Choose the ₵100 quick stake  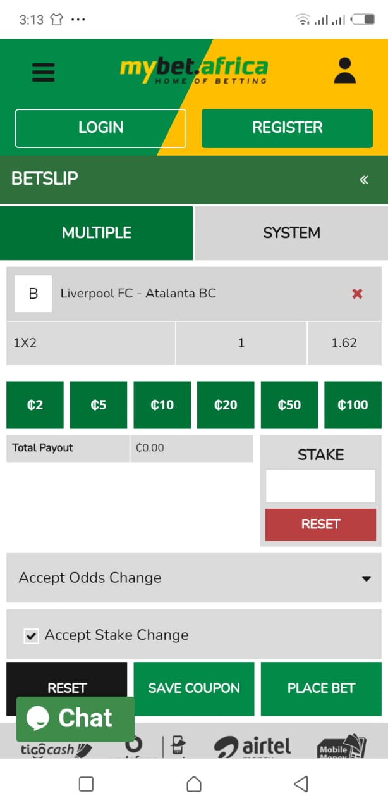tap(353, 405)
